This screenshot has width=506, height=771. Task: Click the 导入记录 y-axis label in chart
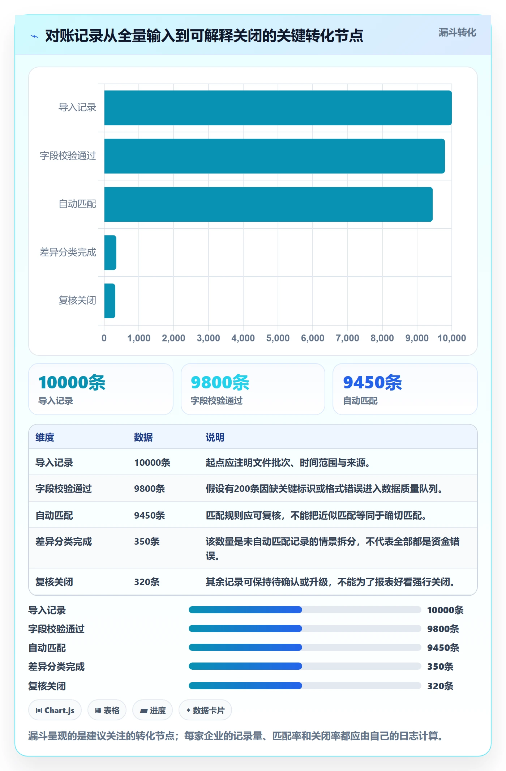point(77,107)
